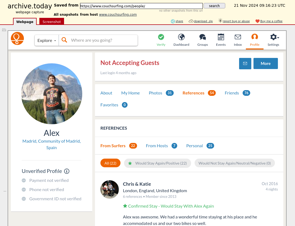
Task: Open the Friends tab
Action: [237, 93]
